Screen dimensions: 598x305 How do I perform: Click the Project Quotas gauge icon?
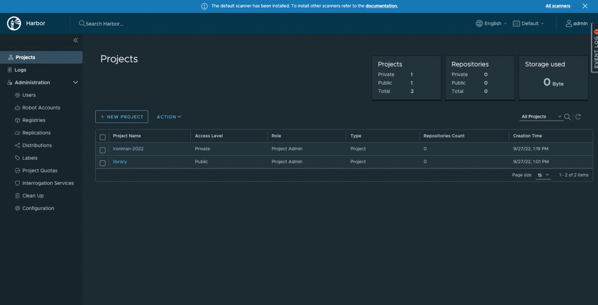17,171
